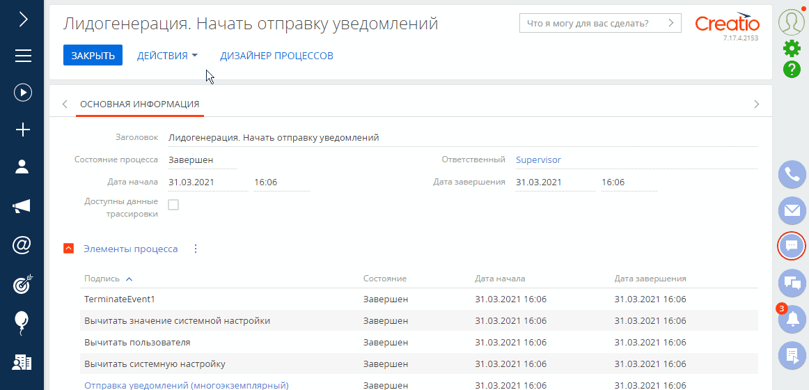Viewport: 809px width, 390px height.
Task: Open the user profile avatar icon
Action: [791, 21]
